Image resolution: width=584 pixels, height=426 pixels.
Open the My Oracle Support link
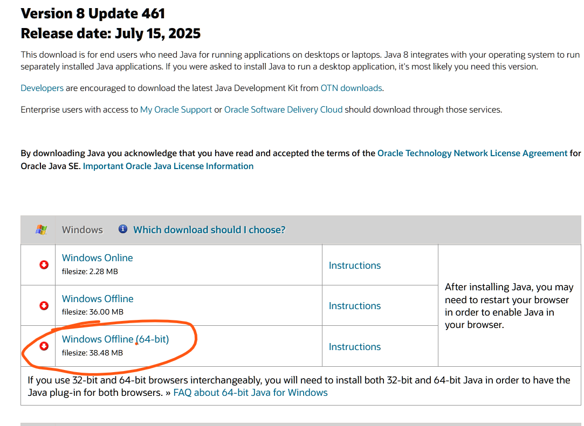pos(176,109)
